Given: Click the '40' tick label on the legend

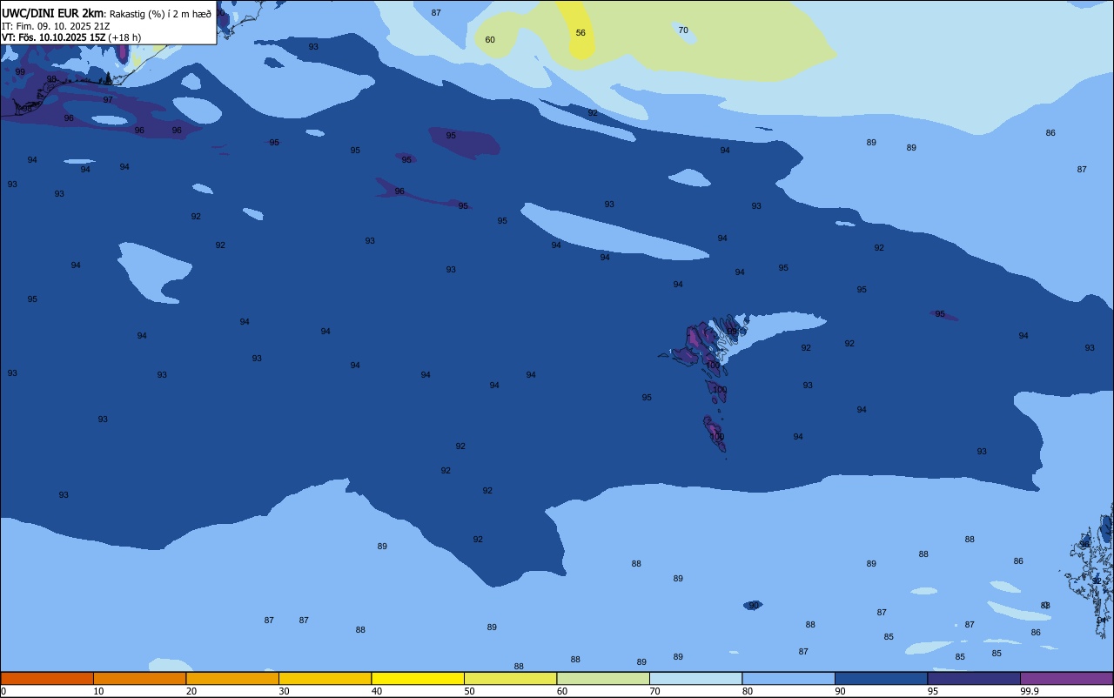Looking at the screenshot, I should pyautogui.click(x=377, y=691).
